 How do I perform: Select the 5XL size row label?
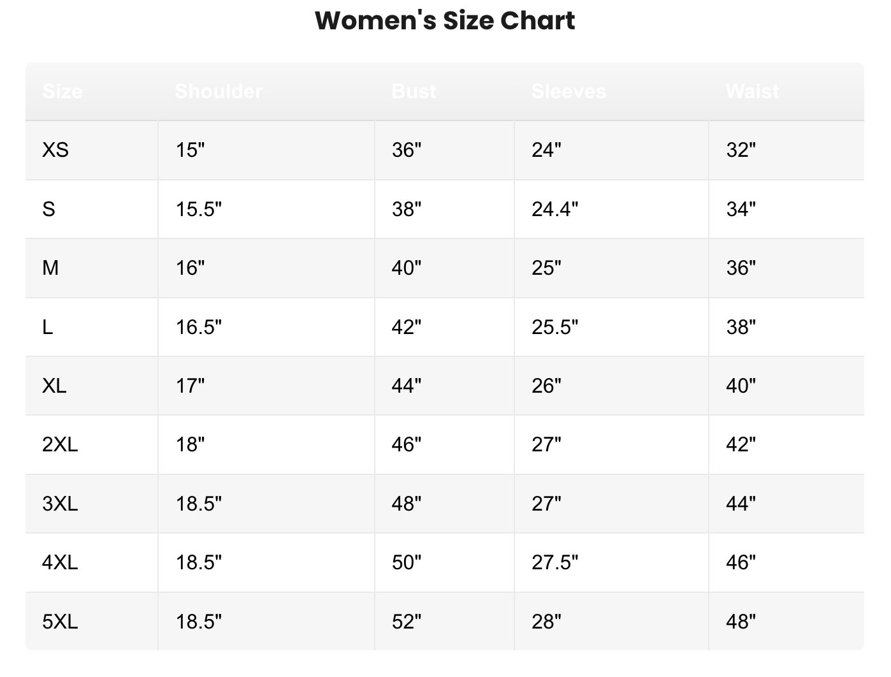60,622
